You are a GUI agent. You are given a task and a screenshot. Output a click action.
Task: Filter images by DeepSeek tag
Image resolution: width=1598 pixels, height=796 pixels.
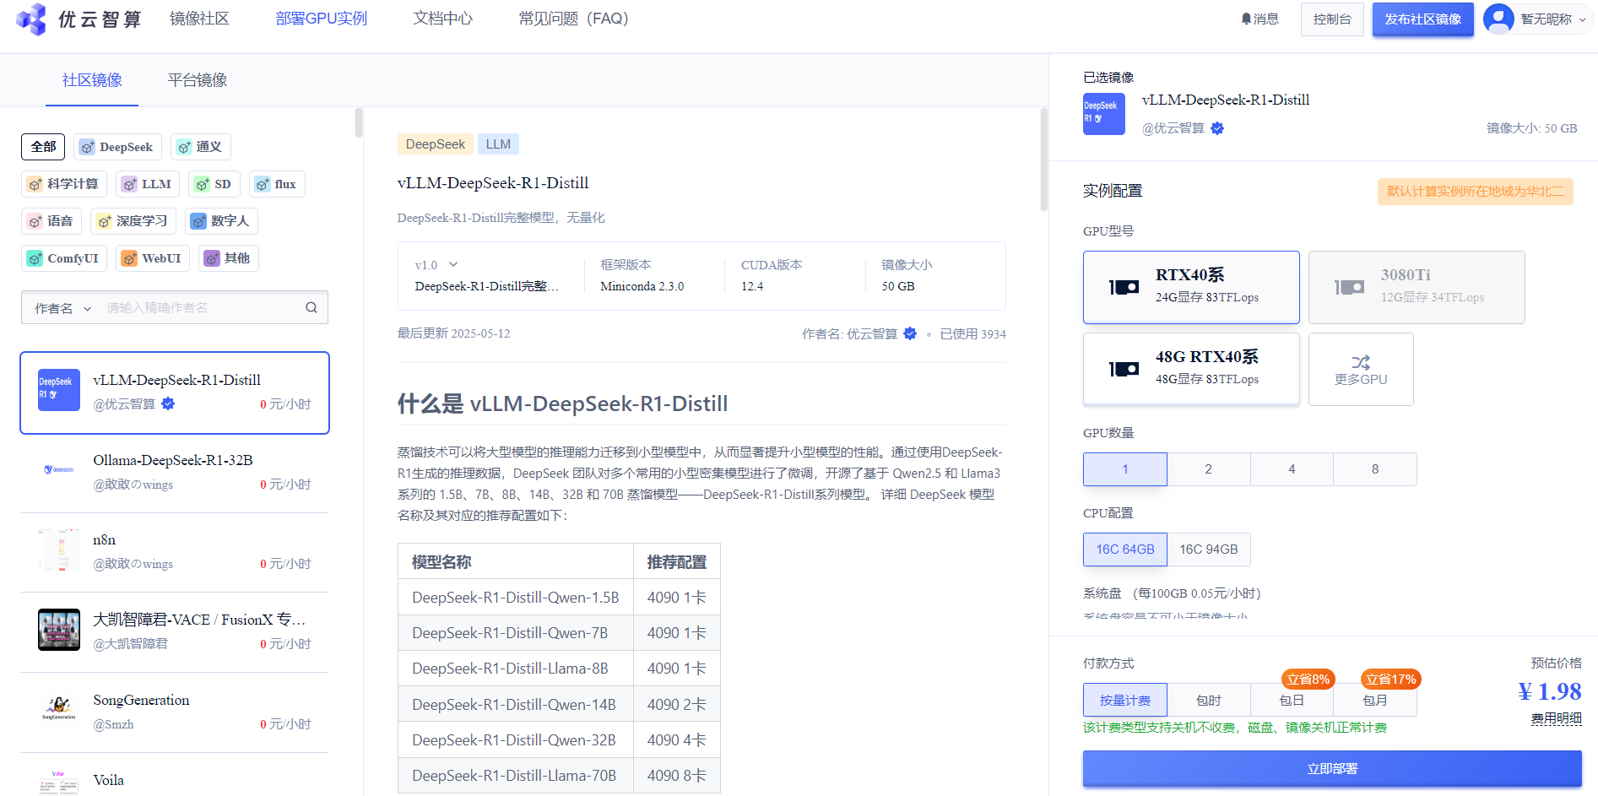[117, 147]
